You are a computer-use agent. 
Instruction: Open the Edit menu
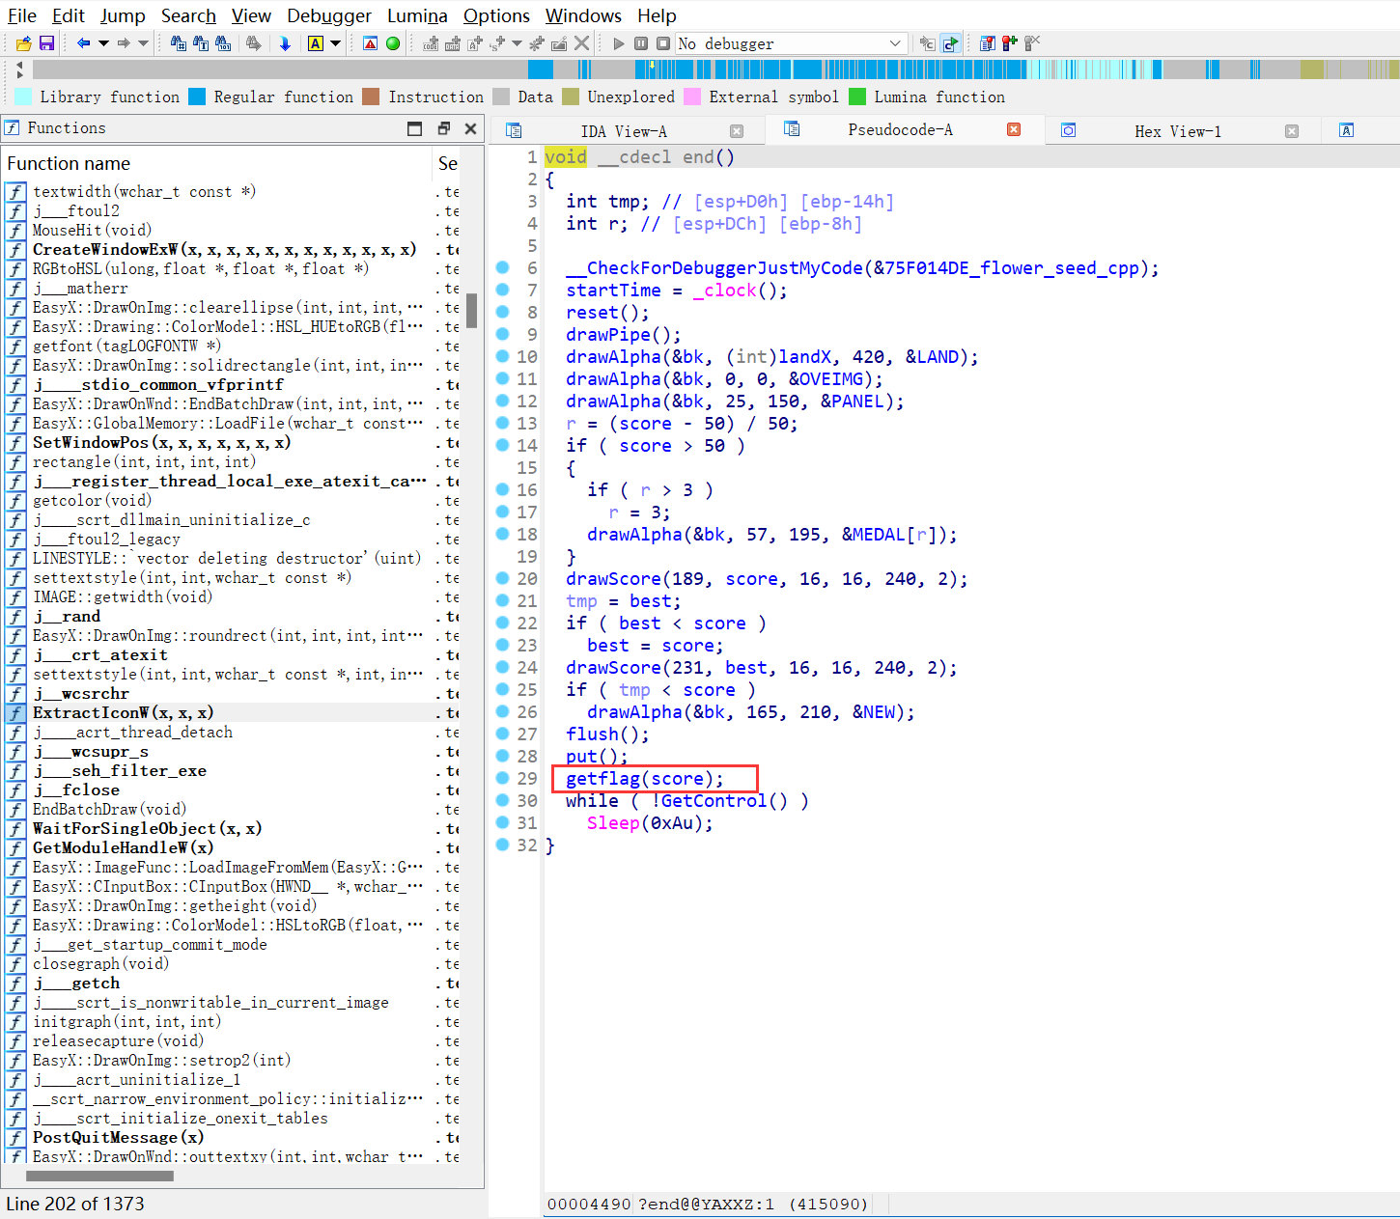(69, 15)
